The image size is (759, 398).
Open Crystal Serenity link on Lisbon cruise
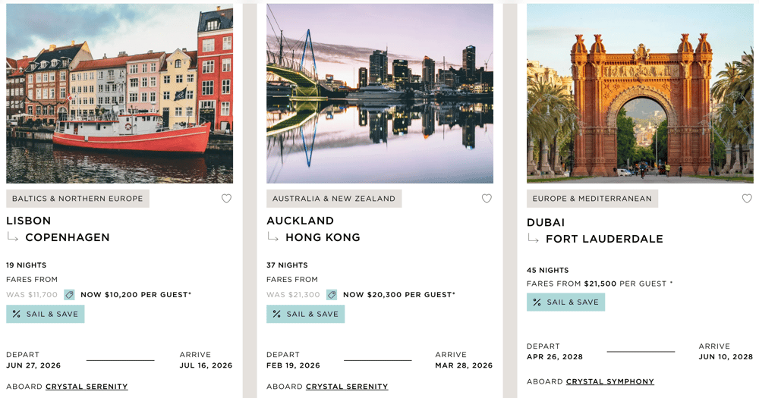point(87,387)
